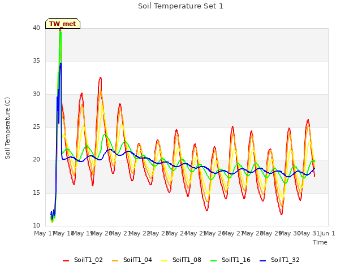Toggle the SoilT1_08 legend entry
The height and width of the screenshot is (271, 362).
(x=181, y=260)
